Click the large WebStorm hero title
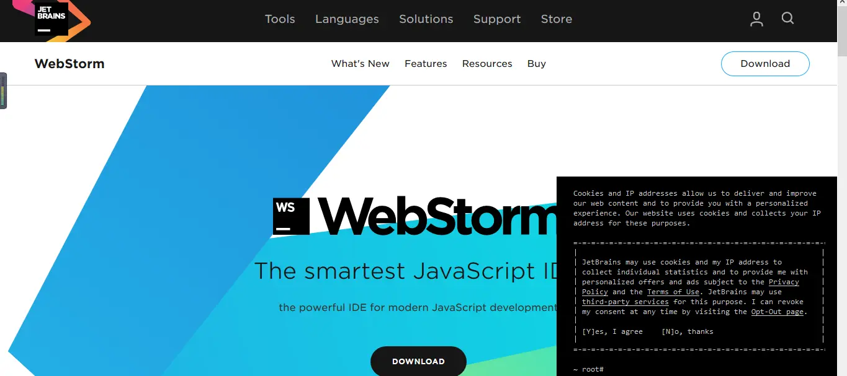Screen dimensions: 847x376 (x=437, y=216)
